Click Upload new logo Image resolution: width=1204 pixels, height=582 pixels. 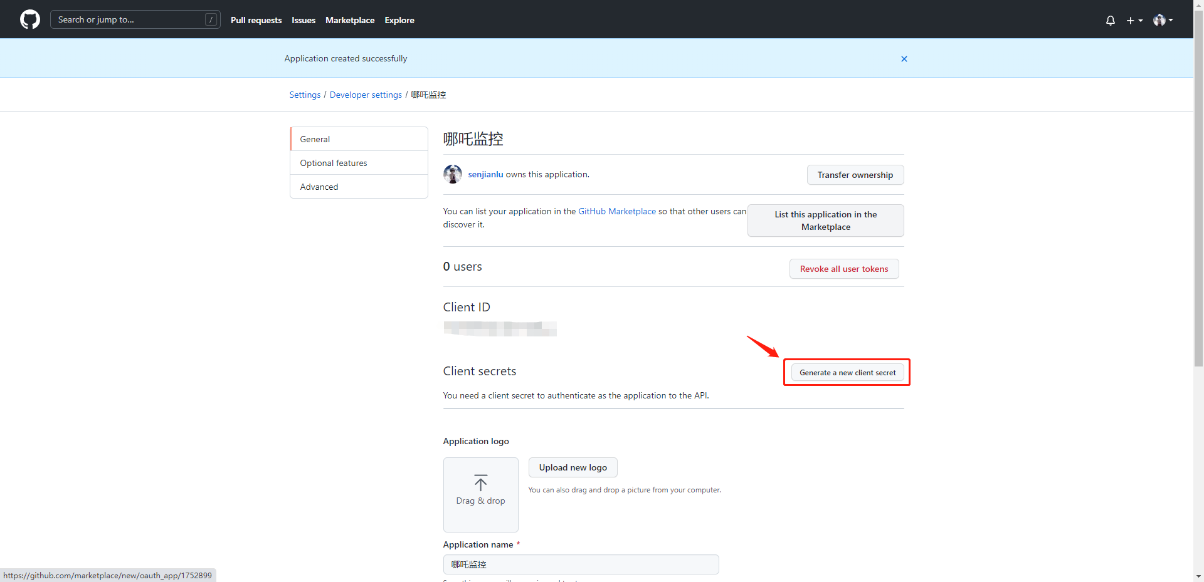pos(573,467)
